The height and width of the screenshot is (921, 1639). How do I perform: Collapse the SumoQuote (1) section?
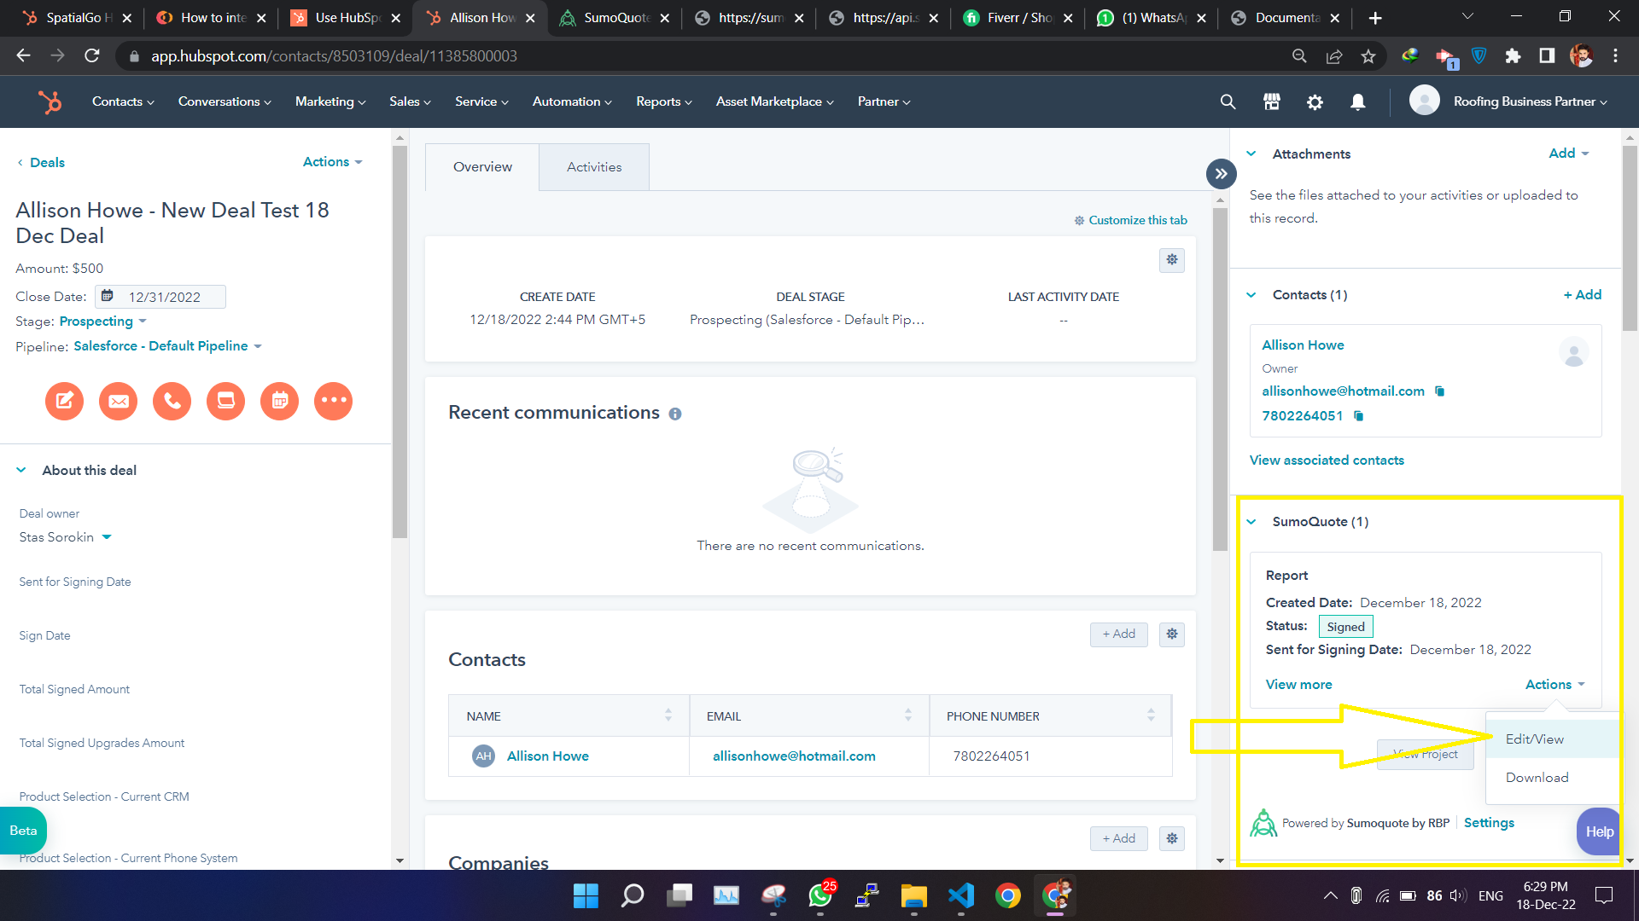point(1251,522)
